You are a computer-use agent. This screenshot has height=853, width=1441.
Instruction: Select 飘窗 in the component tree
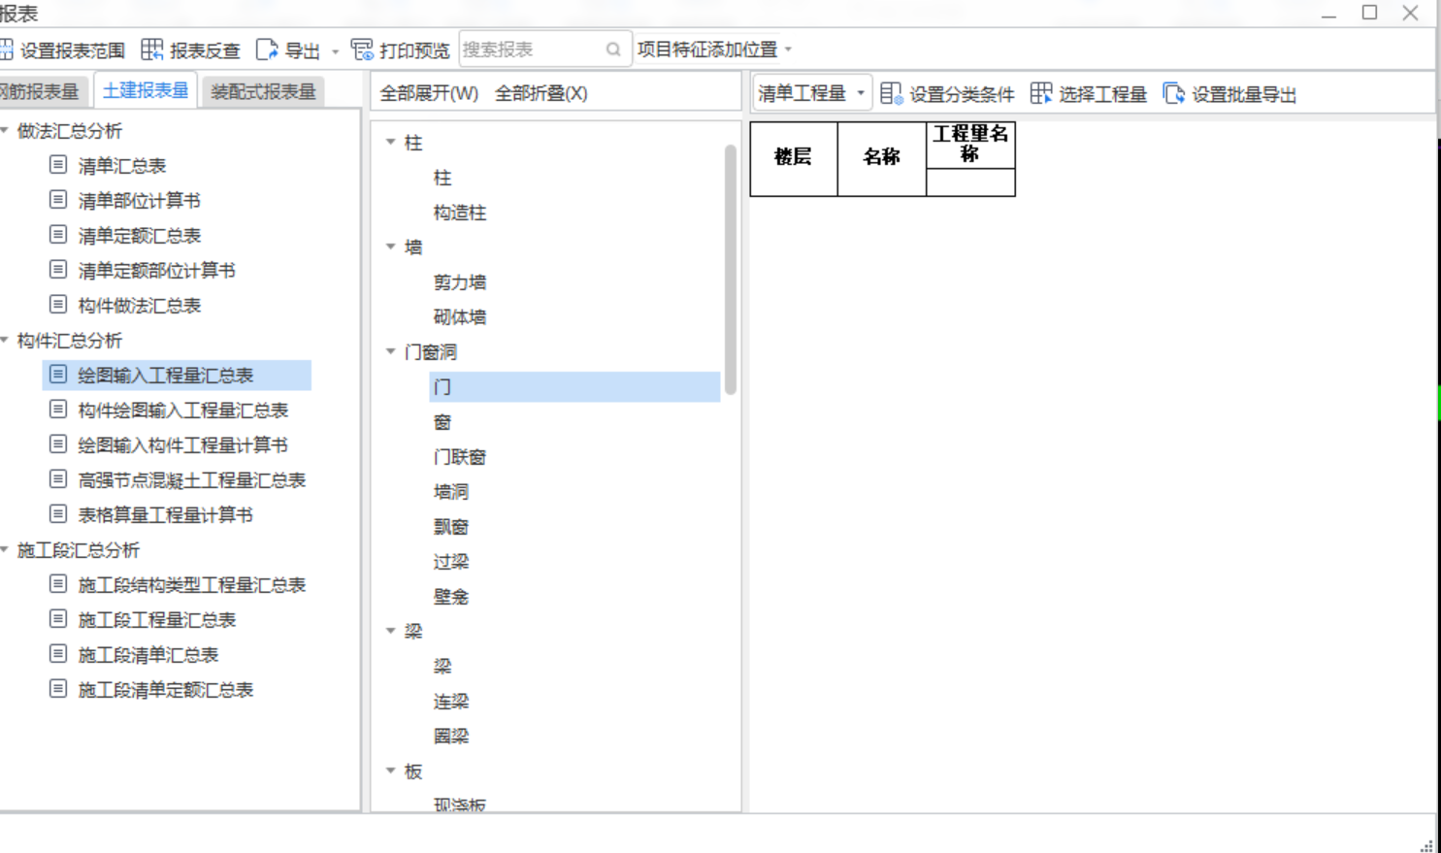[451, 527]
